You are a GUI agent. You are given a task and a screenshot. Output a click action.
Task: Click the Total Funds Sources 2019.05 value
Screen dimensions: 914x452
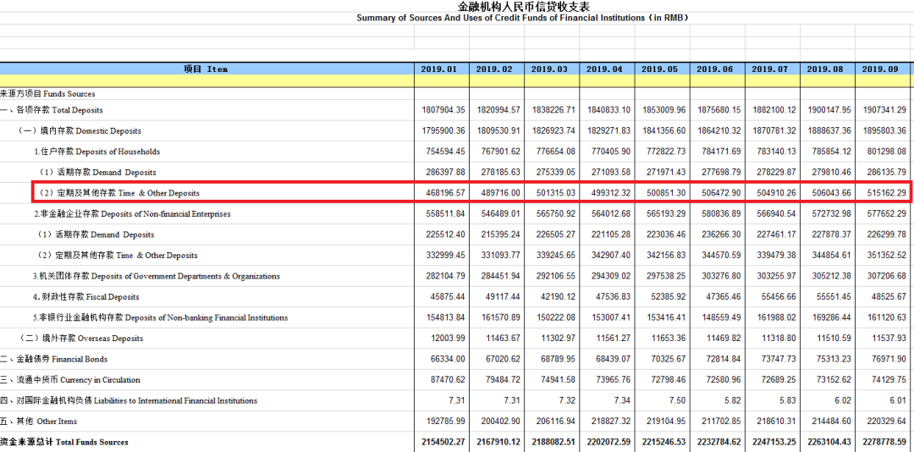663,442
